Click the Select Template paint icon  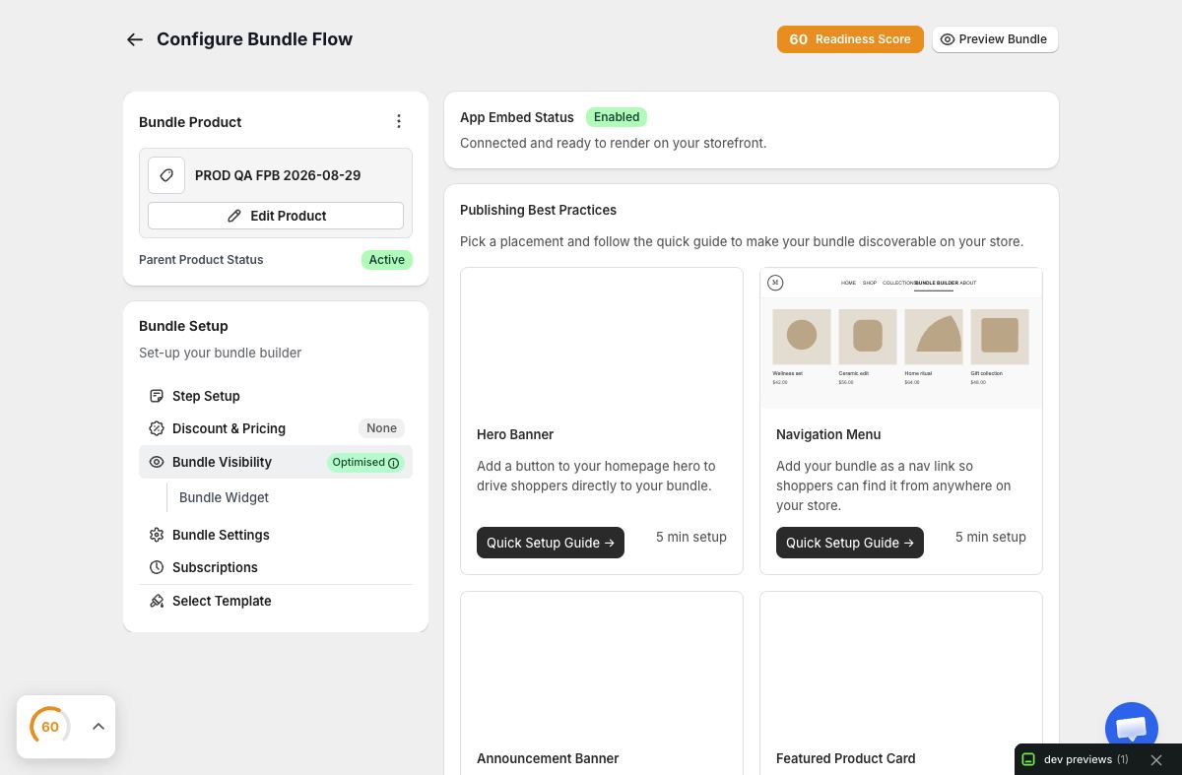point(157,601)
